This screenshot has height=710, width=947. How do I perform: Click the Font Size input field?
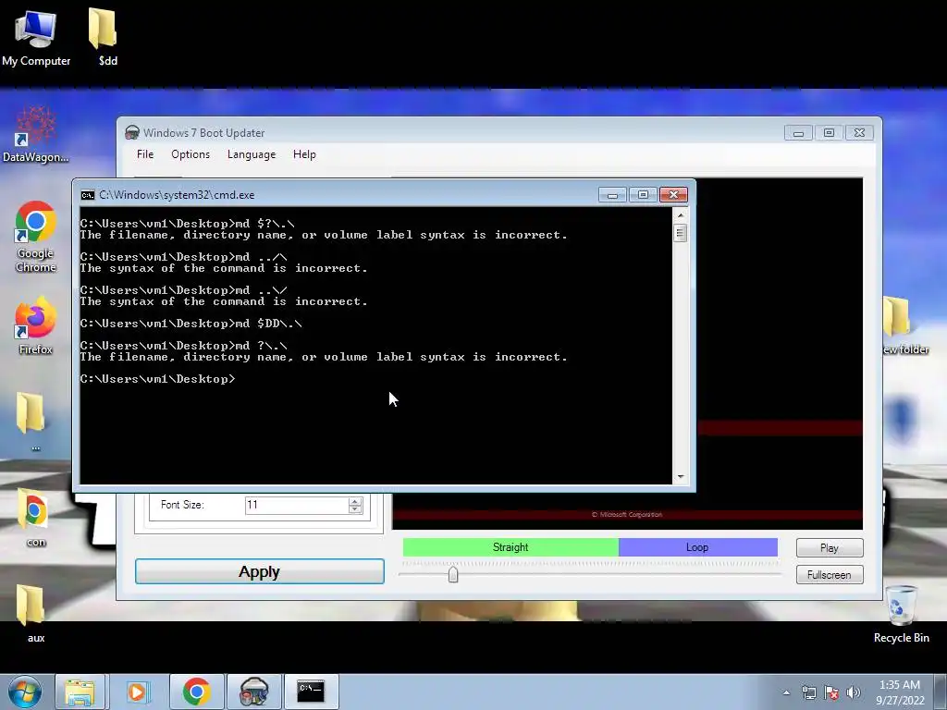point(297,506)
